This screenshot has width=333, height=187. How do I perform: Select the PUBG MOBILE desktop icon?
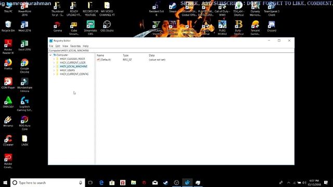pyautogui.click(x=222, y=28)
